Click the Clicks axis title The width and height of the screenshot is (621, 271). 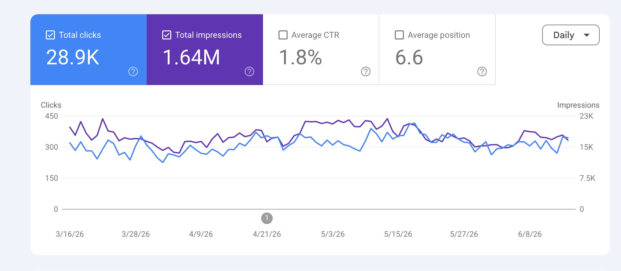[51, 105]
